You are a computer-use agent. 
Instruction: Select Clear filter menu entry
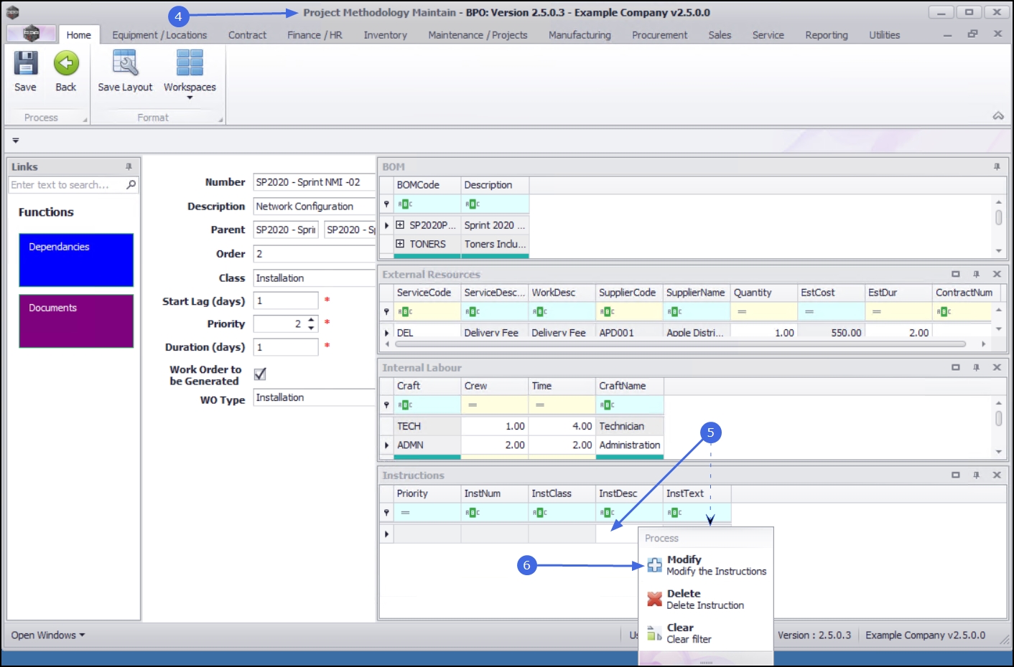[706, 633]
